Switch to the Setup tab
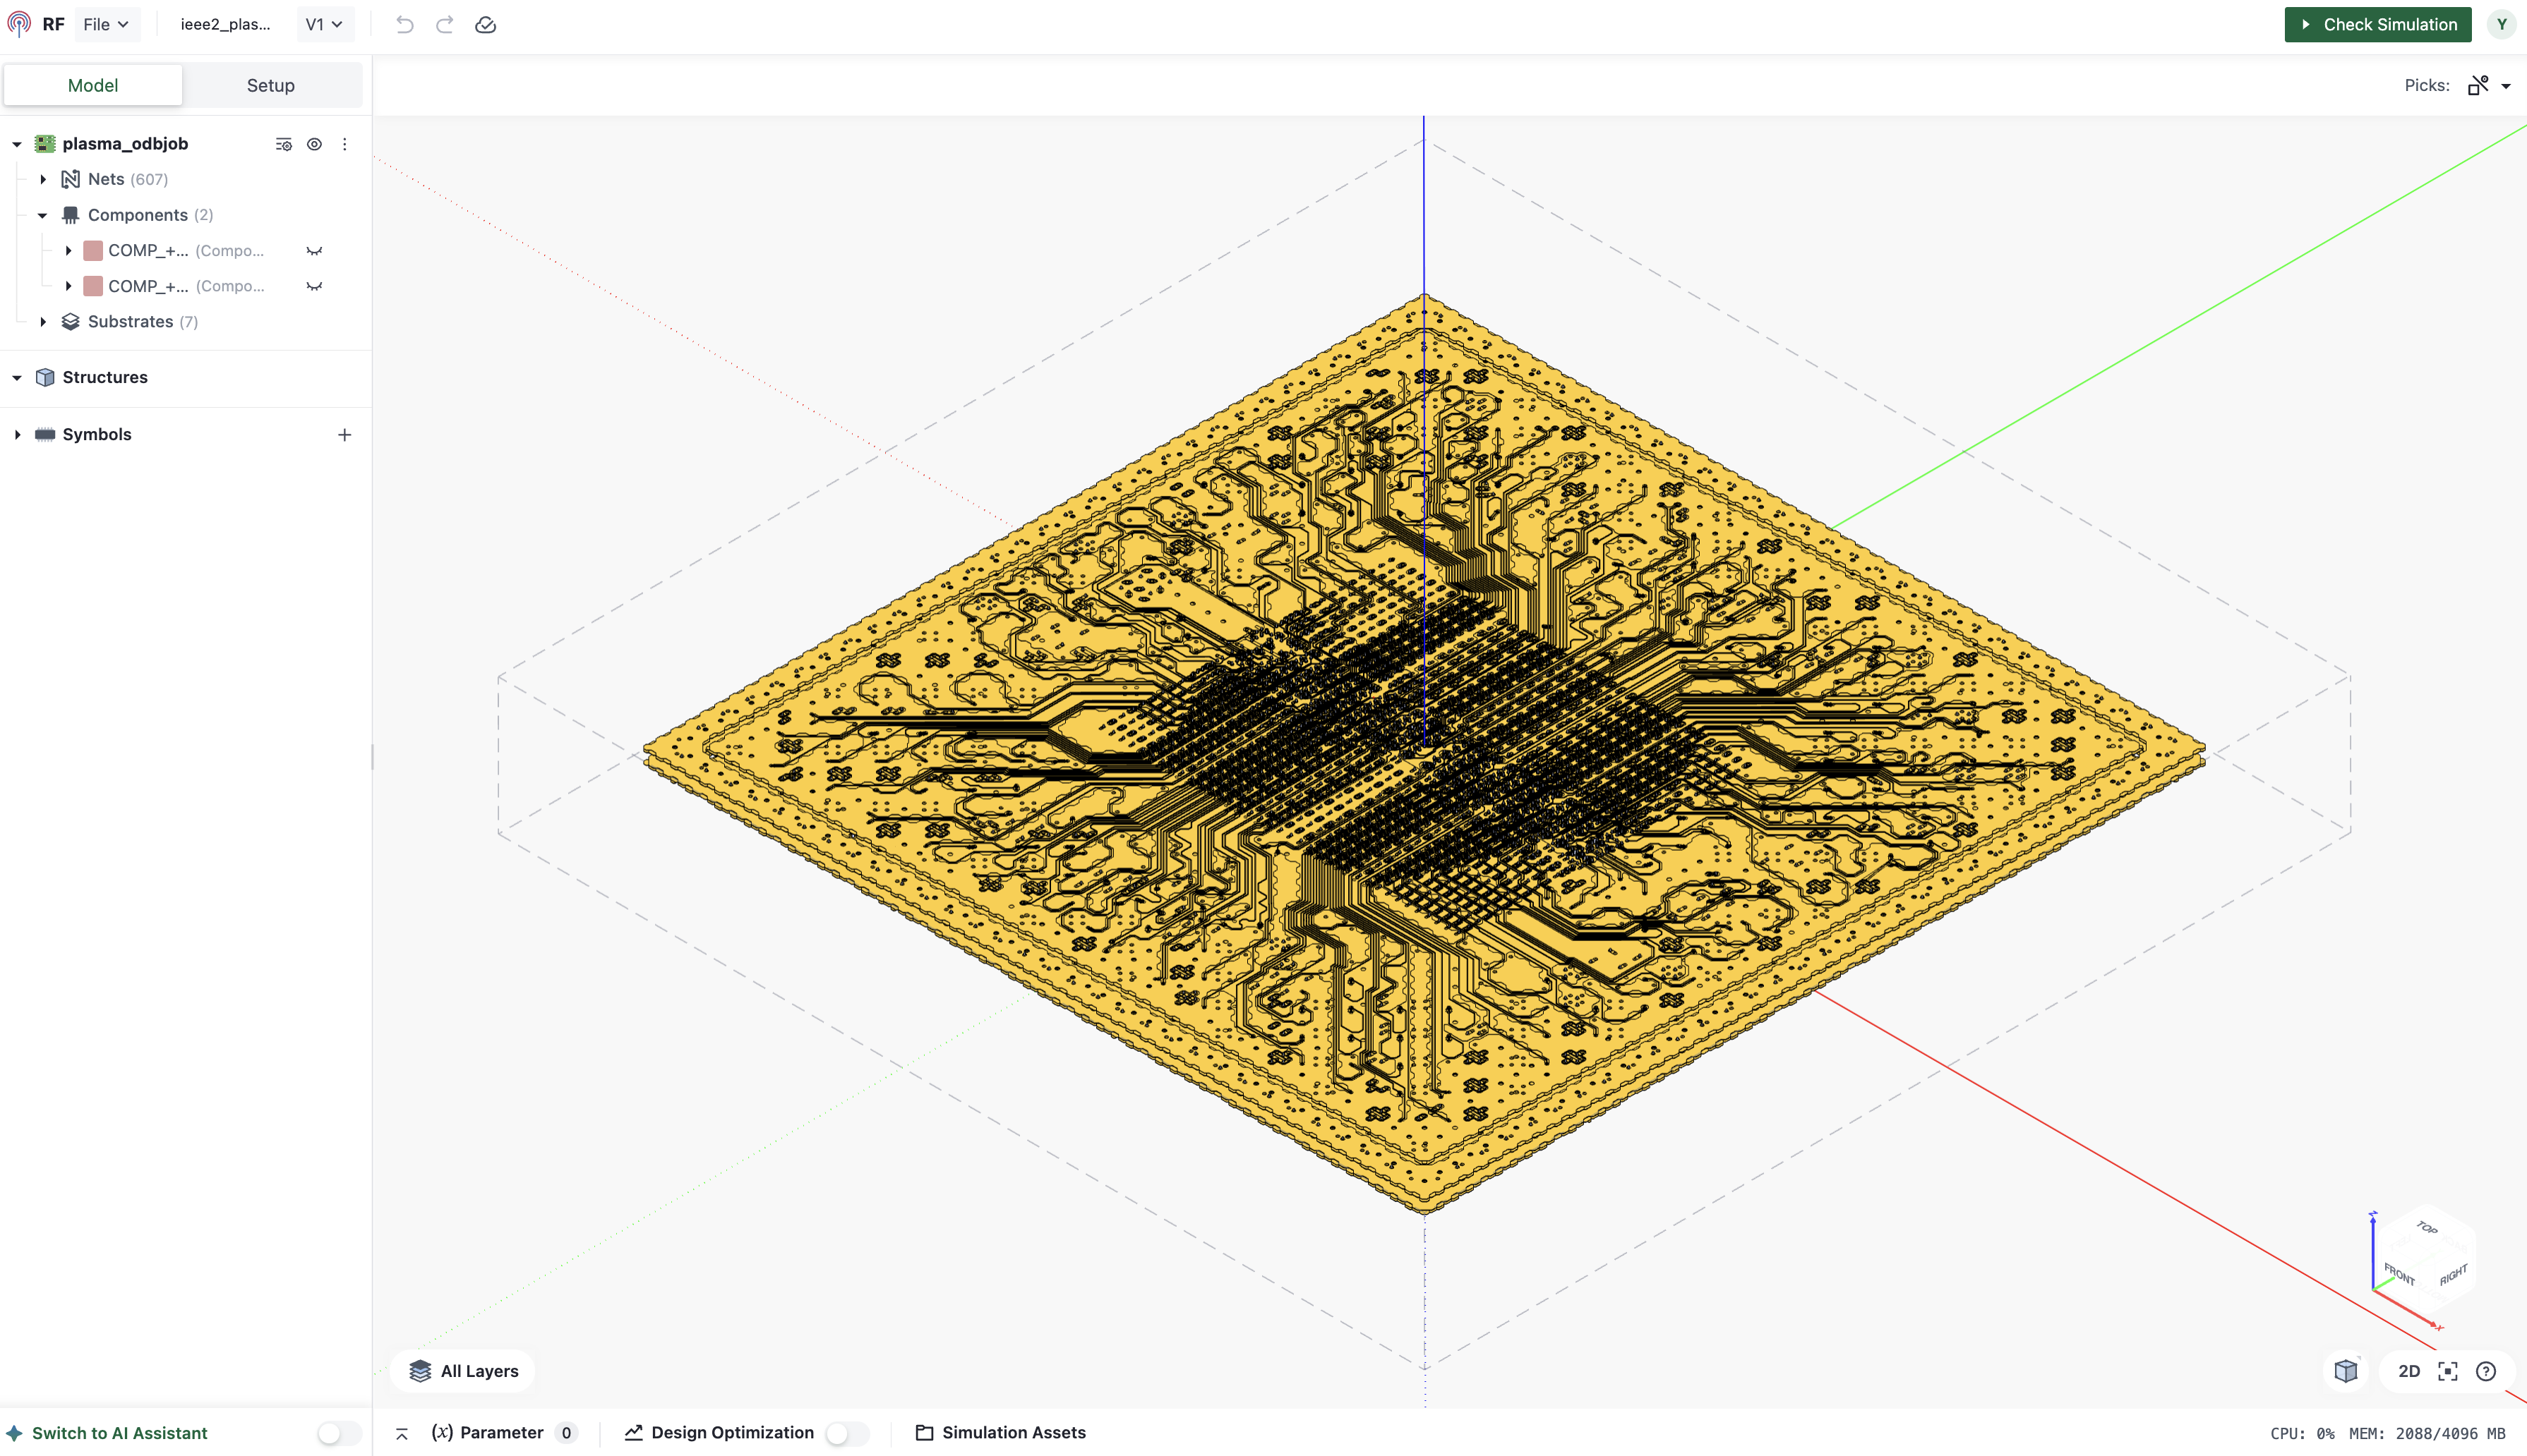This screenshot has height=1456, width=2527. click(270, 85)
